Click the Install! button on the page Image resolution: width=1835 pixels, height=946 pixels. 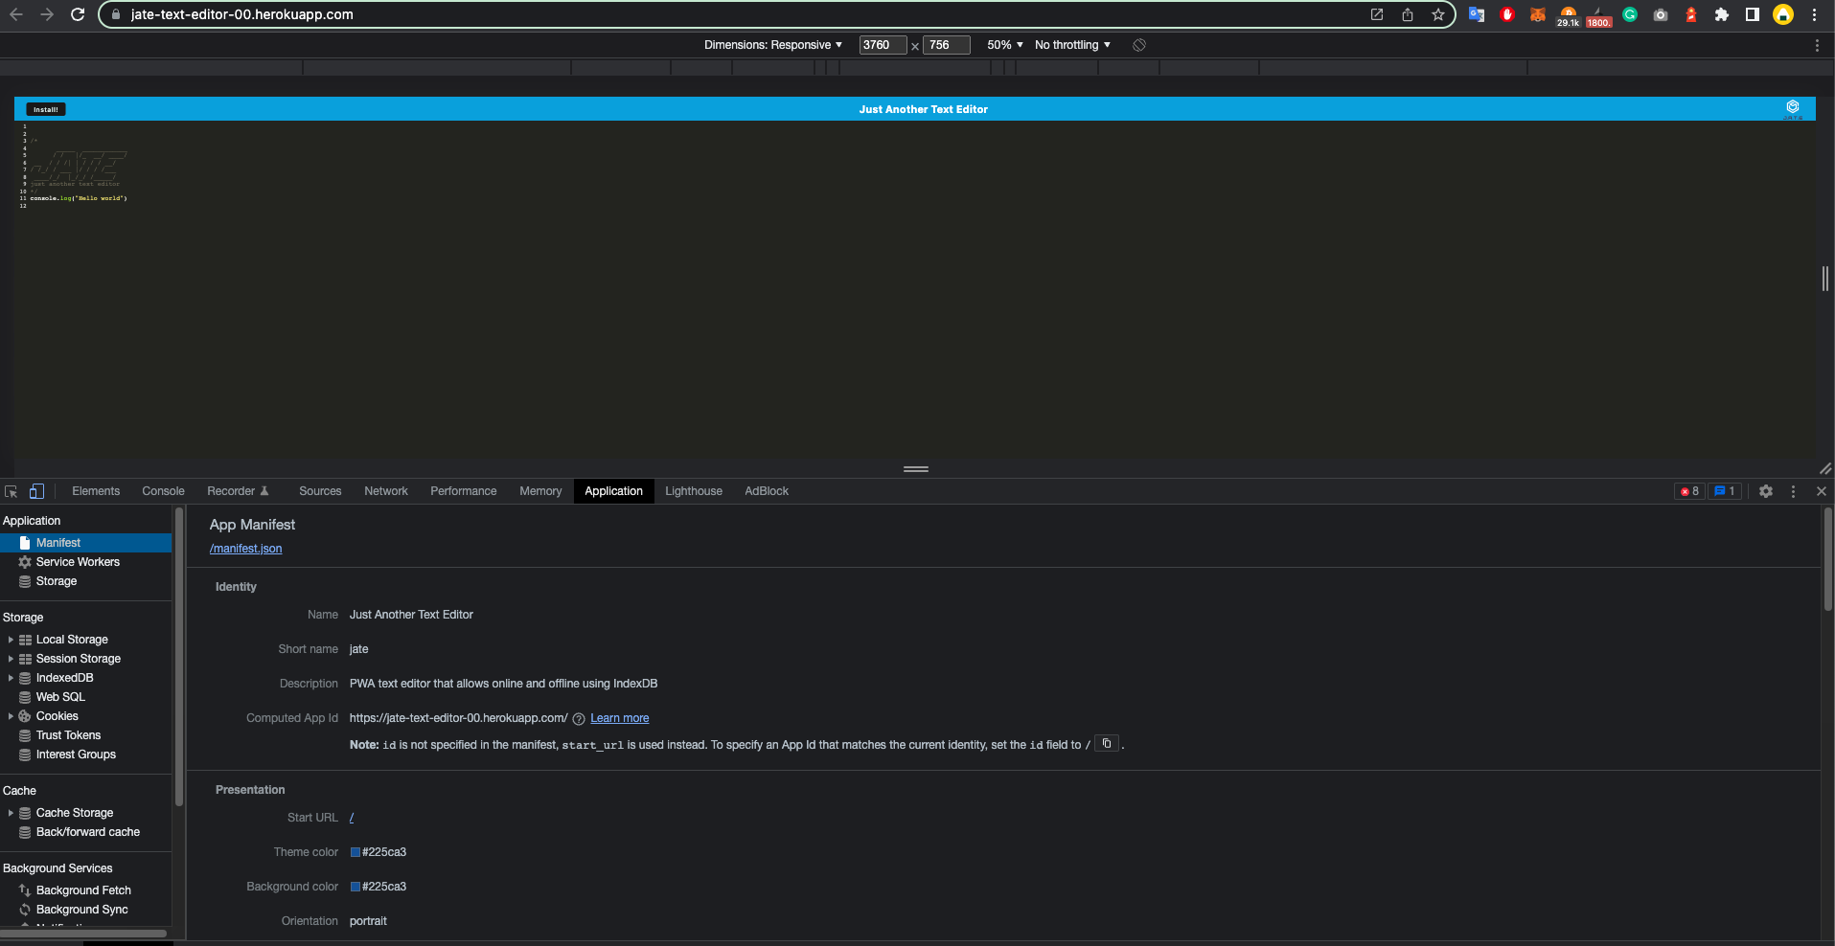pos(44,109)
